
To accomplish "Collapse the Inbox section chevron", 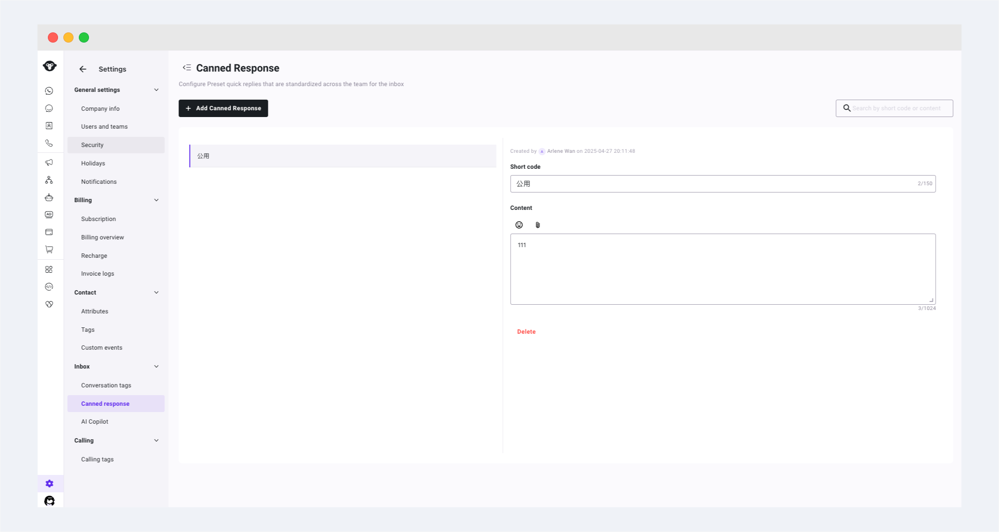I will pos(156,367).
